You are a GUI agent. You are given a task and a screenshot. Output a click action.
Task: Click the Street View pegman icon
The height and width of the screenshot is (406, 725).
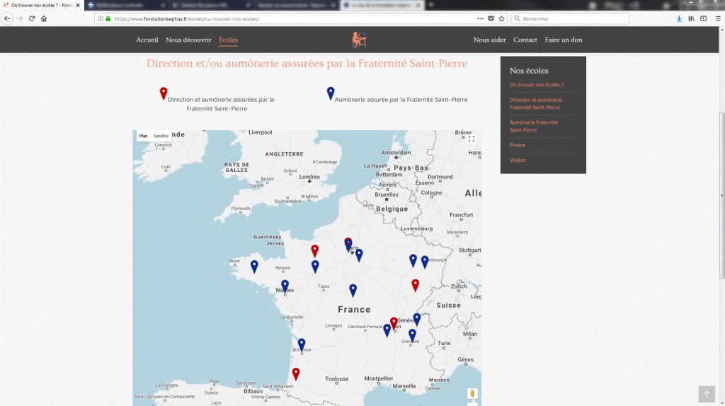(472, 393)
